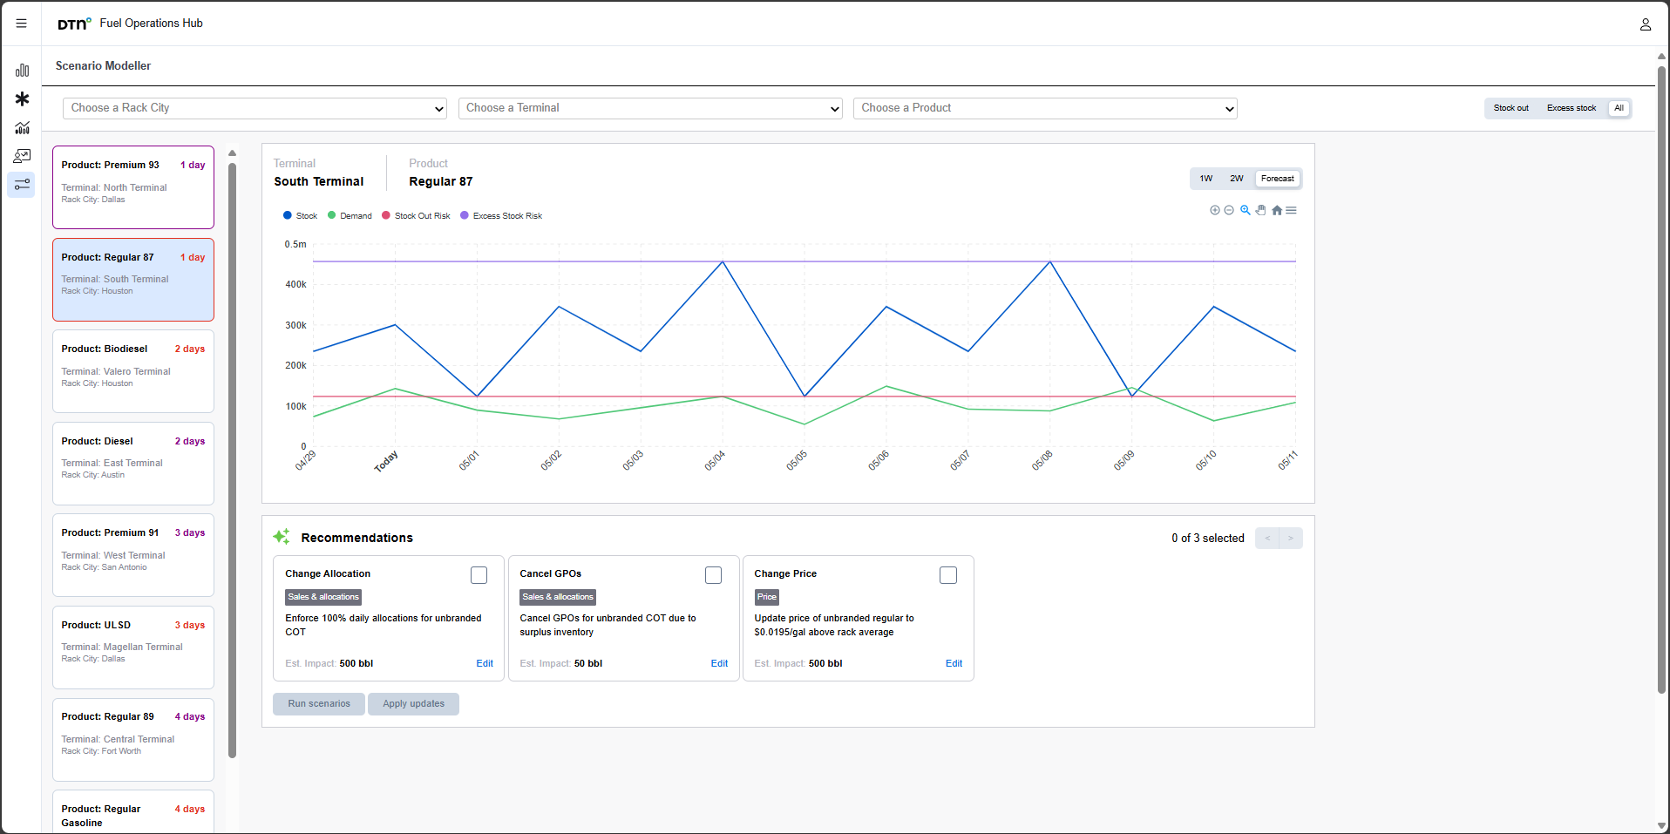
Task: Select the ULSD Magellan Terminal card
Action: click(x=133, y=648)
